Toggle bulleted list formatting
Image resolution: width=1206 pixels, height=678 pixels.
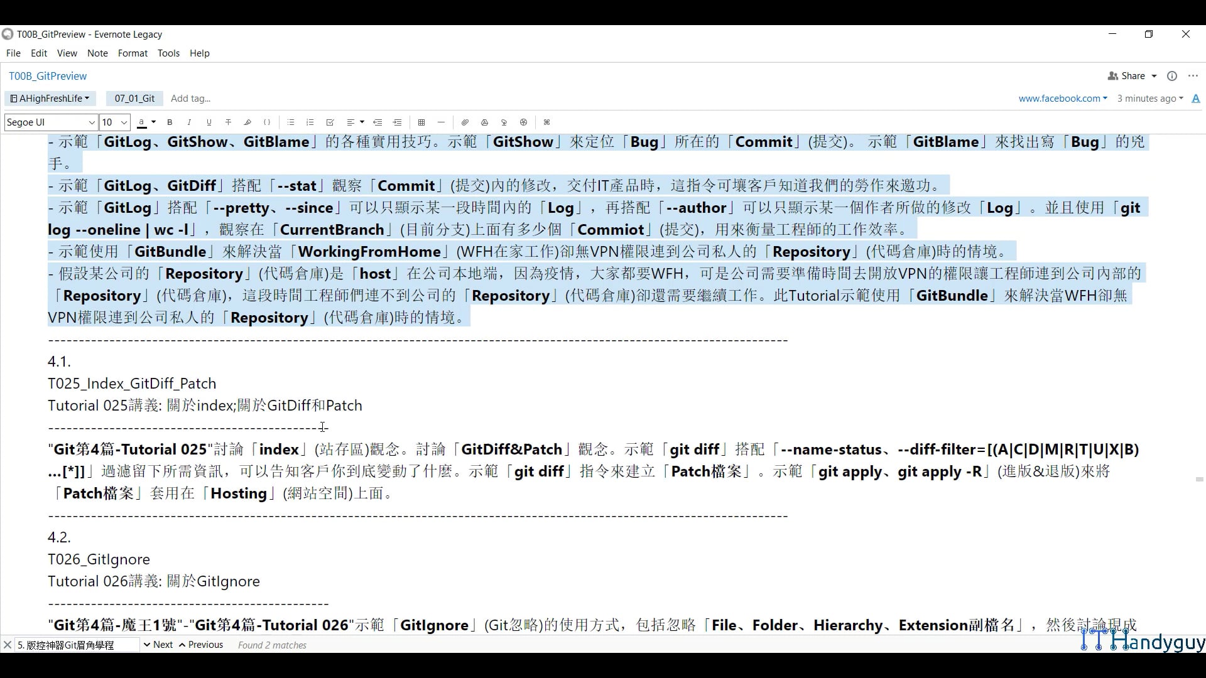[290, 122]
